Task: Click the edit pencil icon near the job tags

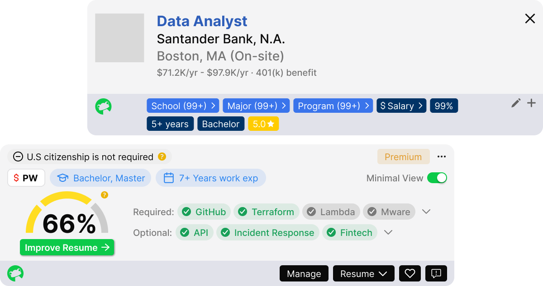Action: [x=515, y=103]
